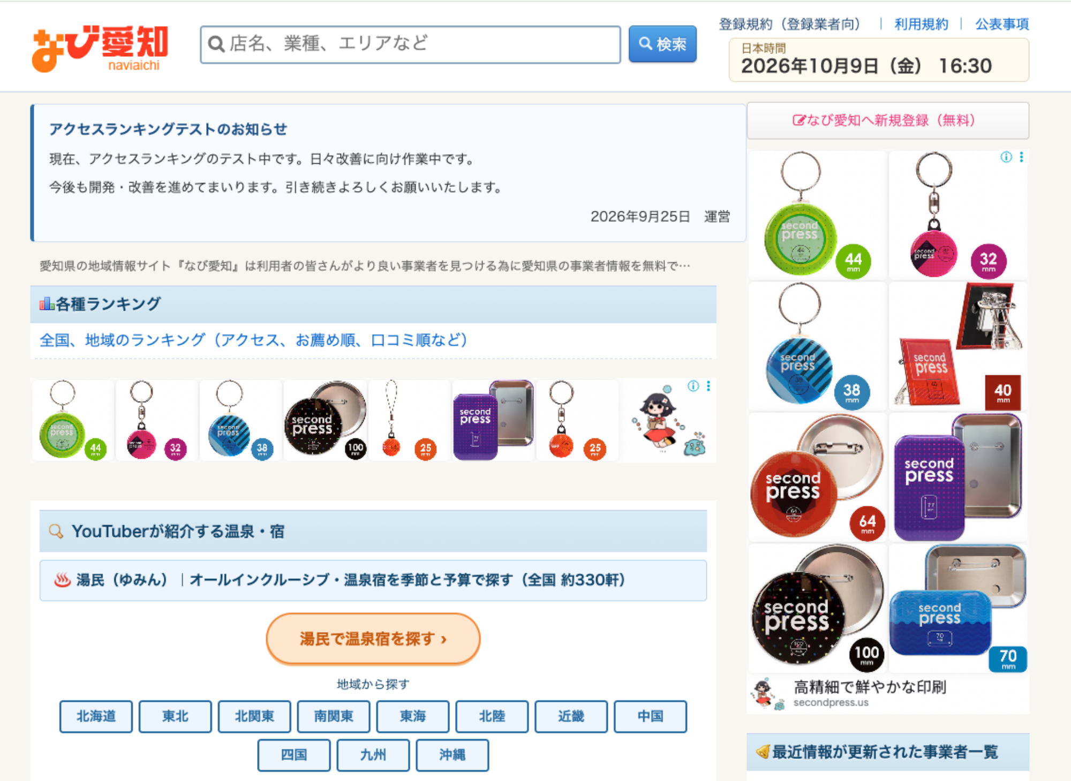Select the 北陸 region button
Viewport: 1071px width, 781px height.
pyautogui.click(x=492, y=716)
